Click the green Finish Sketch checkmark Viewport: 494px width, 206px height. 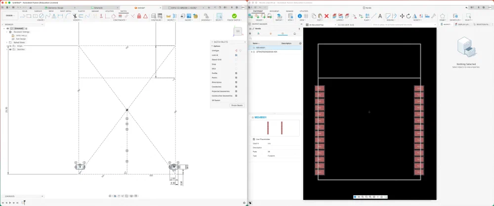pos(234,16)
